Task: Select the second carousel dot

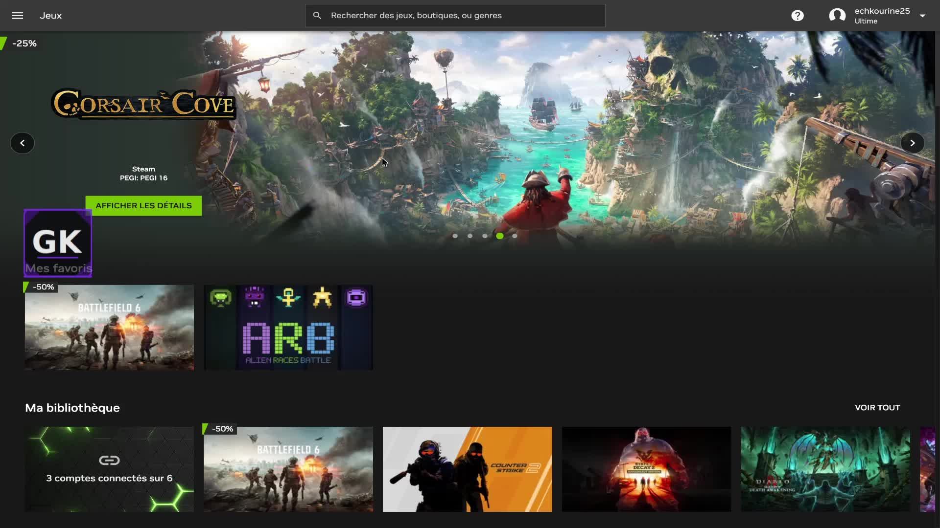Action: (x=470, y=236)
